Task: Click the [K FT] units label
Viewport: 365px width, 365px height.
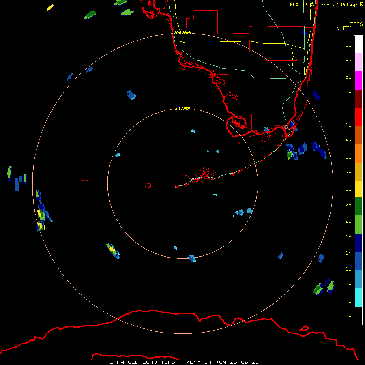Action: pos(343,28)
